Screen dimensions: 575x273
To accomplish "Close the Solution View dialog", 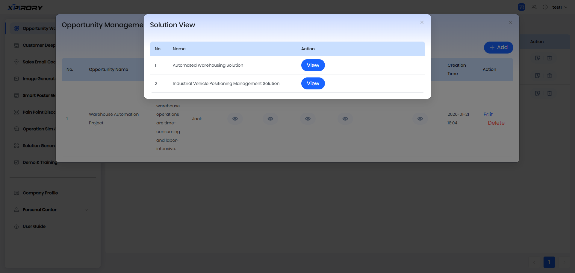I will [422, 22].
